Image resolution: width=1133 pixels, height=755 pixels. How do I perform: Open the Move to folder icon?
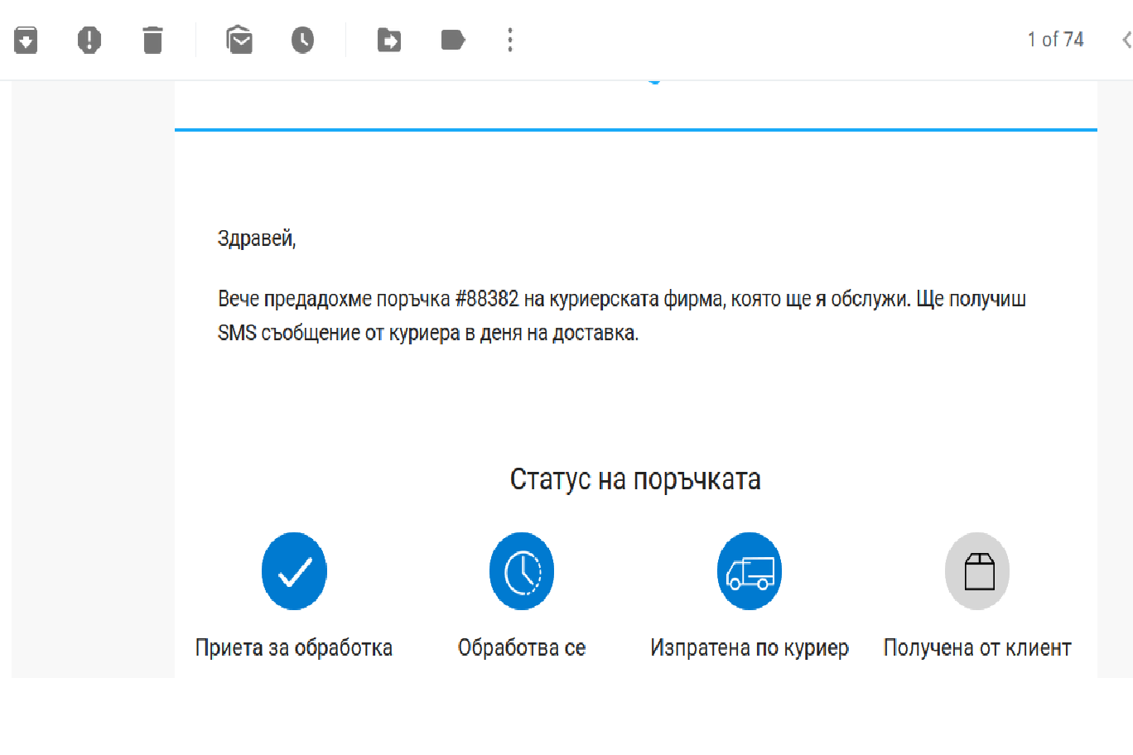coord(389,40)
